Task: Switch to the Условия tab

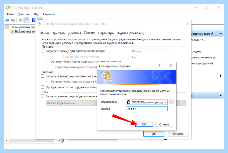Action: point(90,33)
